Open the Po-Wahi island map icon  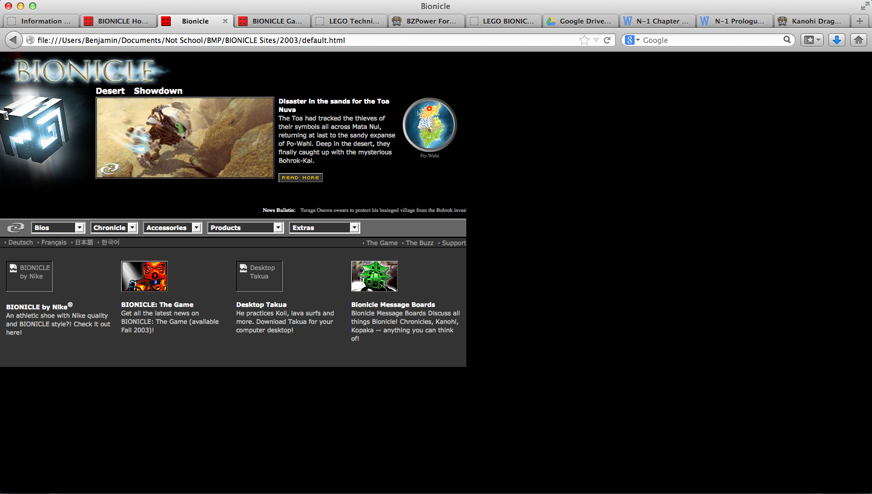point(429,125)
